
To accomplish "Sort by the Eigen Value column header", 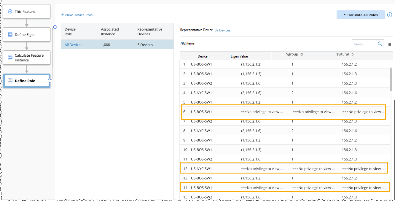I will click(x=239, y=56).
